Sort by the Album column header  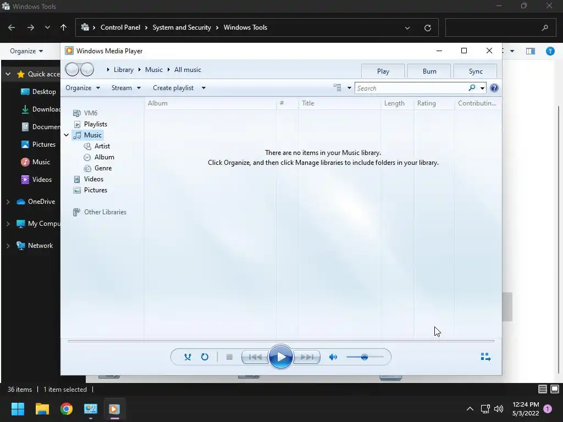coord(211,103)
